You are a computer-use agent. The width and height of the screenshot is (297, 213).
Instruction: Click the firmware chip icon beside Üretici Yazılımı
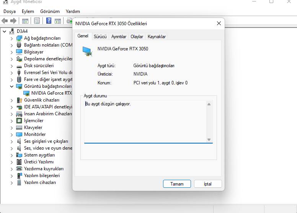19,162
